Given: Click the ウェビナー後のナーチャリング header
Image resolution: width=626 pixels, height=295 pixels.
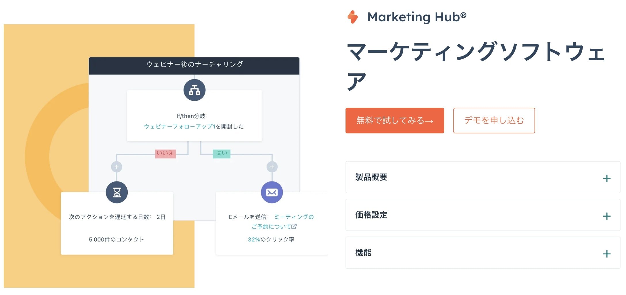Looking at the screenshot, I should (x=194, y=66).
